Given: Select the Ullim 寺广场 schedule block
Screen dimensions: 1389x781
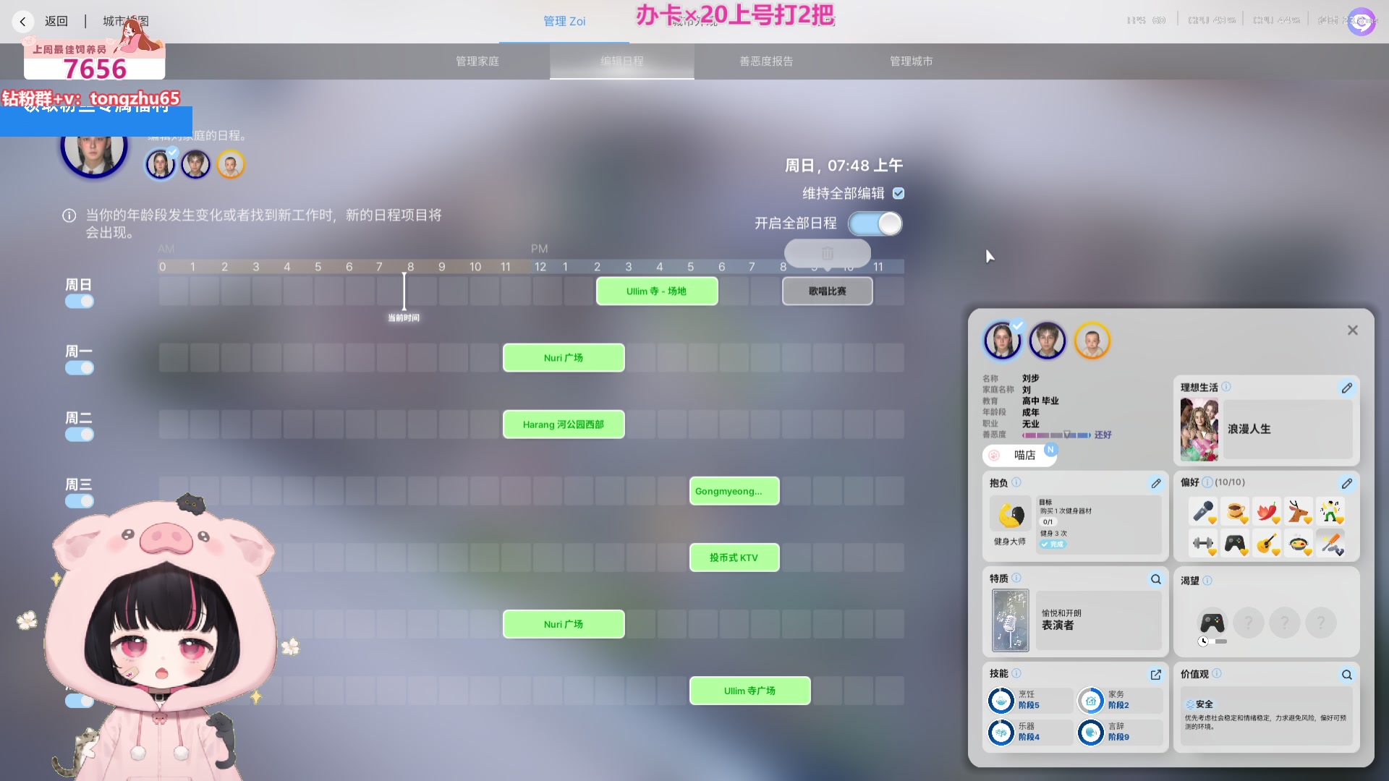Looking at the screenshot, I should [750, 691].
